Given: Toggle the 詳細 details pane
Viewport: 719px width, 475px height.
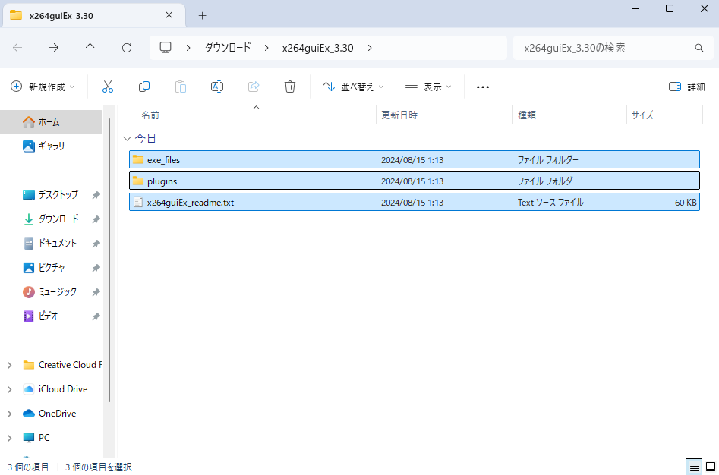Looking at the screenshot, I should 687,87.
